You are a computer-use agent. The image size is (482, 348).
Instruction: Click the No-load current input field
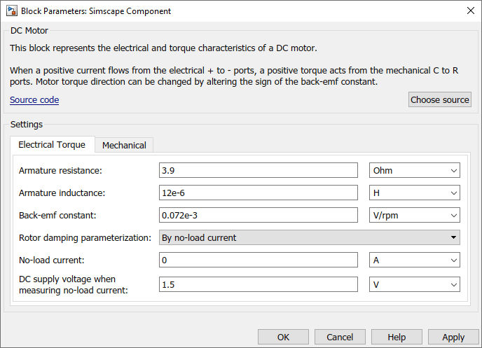[259, 260]
